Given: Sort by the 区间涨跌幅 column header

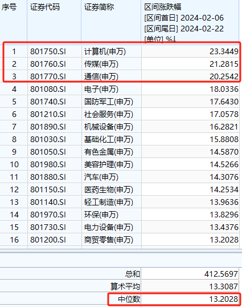Looking at the screenshot, I should [x=163, y=7].
